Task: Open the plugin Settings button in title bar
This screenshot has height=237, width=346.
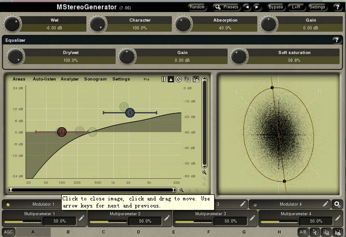Action: click(317, 7)
